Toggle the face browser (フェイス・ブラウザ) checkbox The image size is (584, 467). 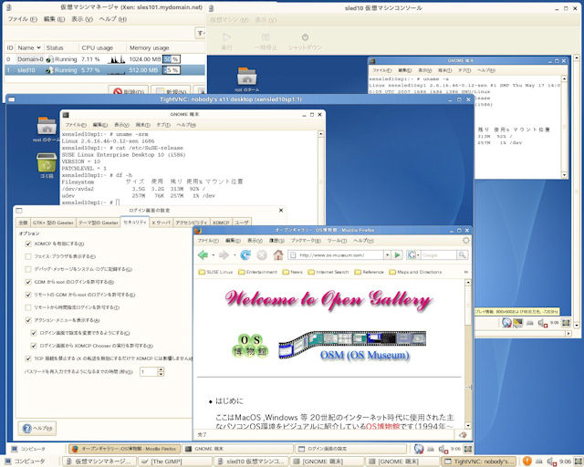tap(28, 256)
